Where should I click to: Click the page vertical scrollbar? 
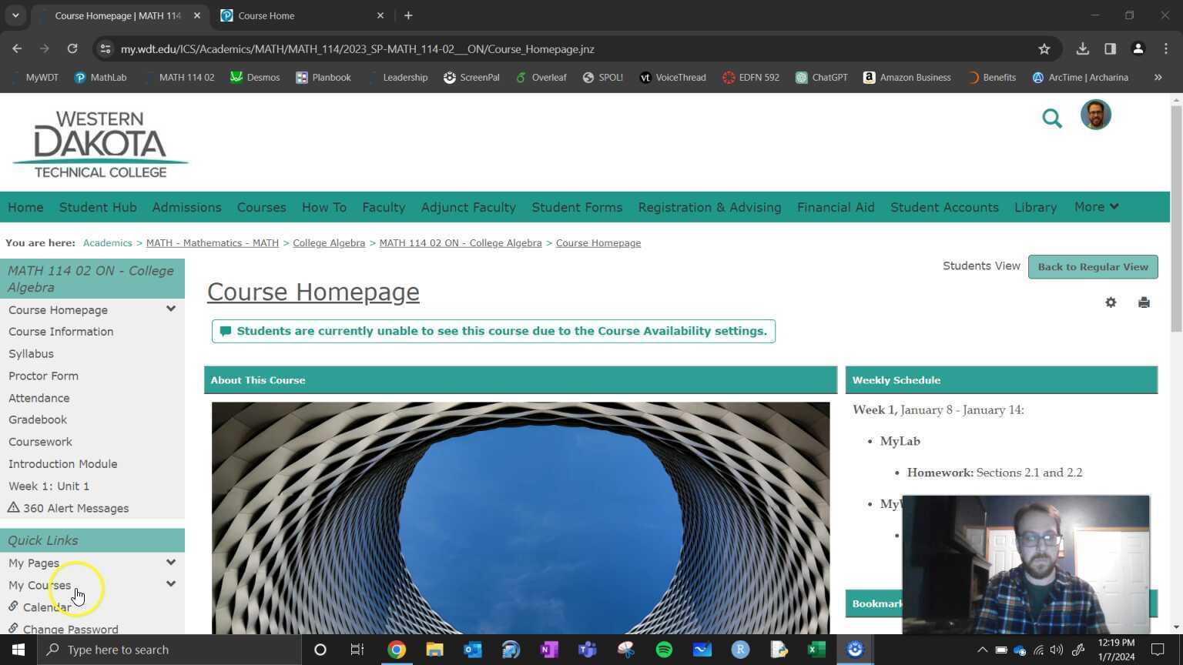coord(1176,219)
